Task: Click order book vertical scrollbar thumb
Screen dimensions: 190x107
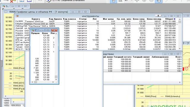Action: coord(56,77)
